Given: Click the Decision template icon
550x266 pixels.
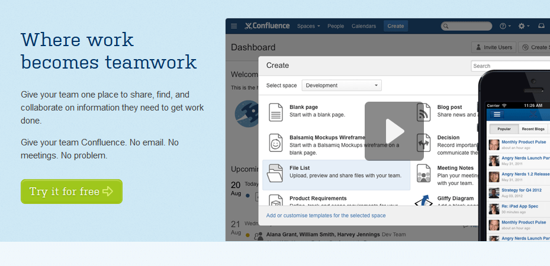Looking at the screenshot, I should [424, 142].
